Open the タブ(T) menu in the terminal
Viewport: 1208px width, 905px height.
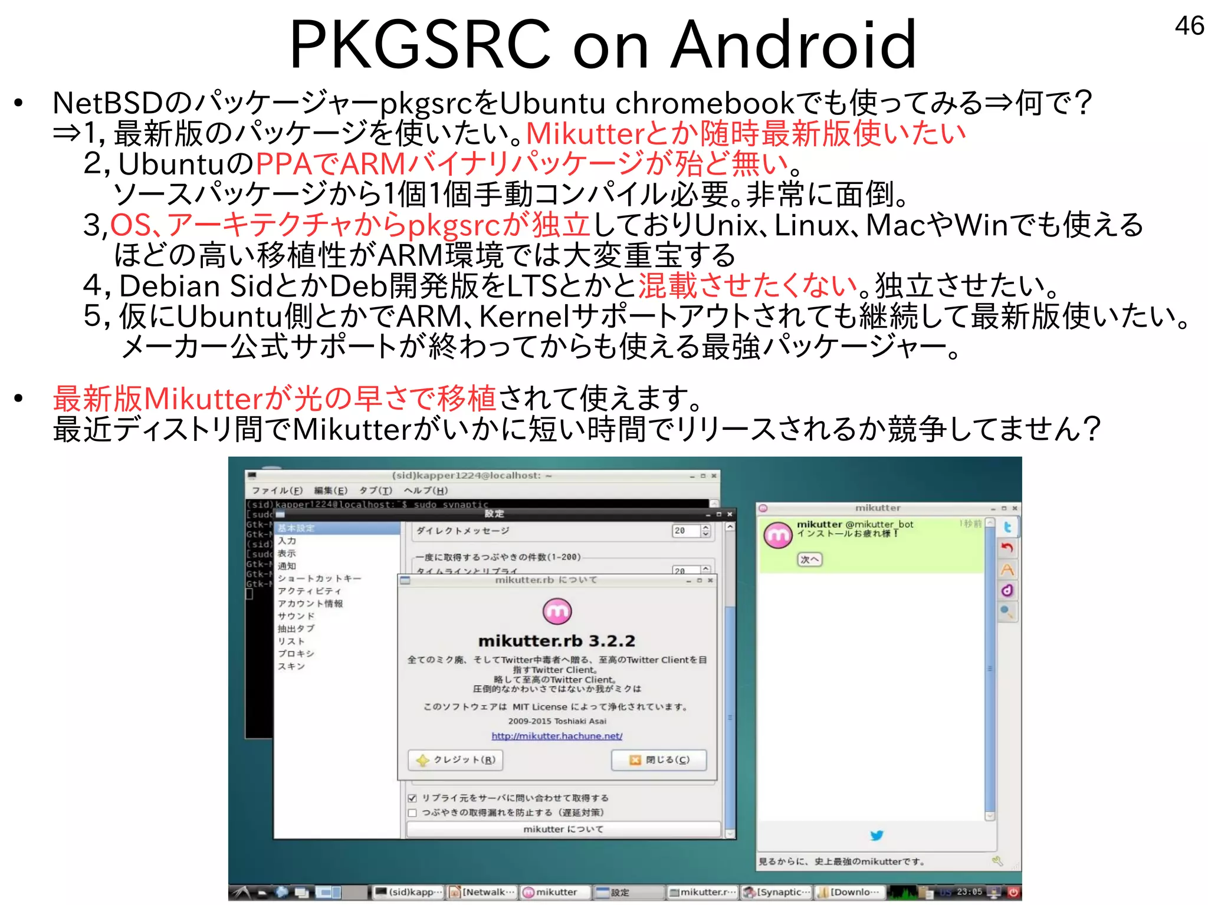[376, 491]
